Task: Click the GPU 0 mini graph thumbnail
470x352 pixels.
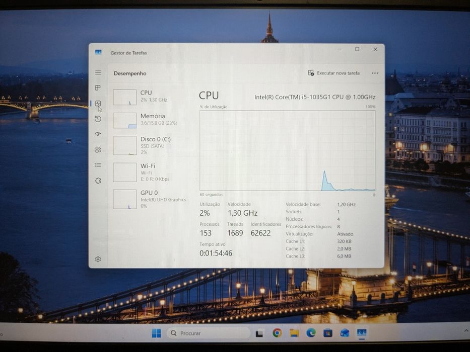Action: [125, 199]
